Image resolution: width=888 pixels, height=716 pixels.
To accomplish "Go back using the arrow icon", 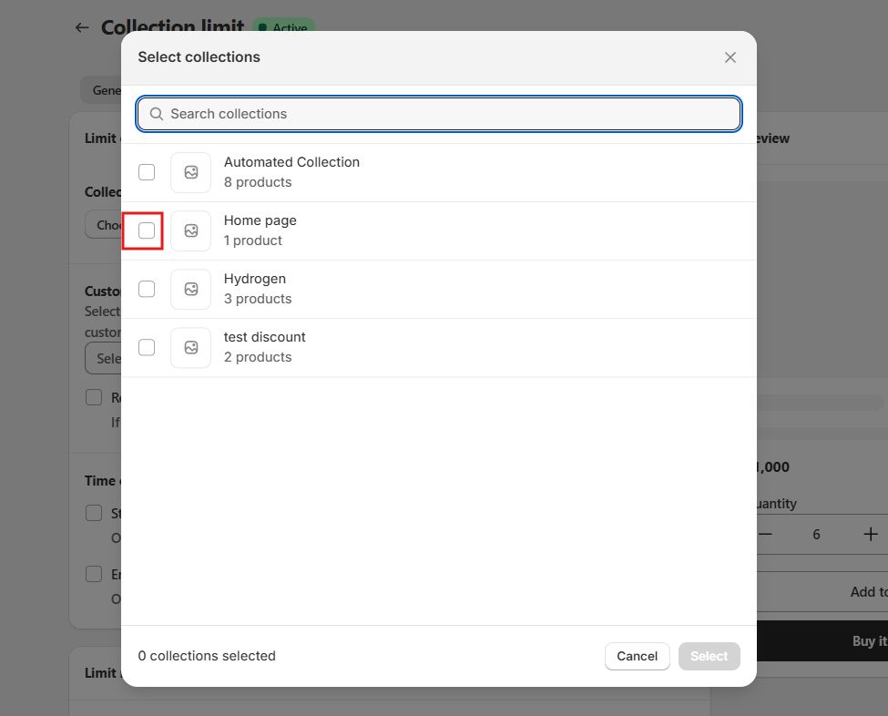I will click(82, 27).
